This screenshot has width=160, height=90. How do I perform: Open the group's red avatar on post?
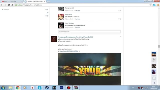point(54,39)
